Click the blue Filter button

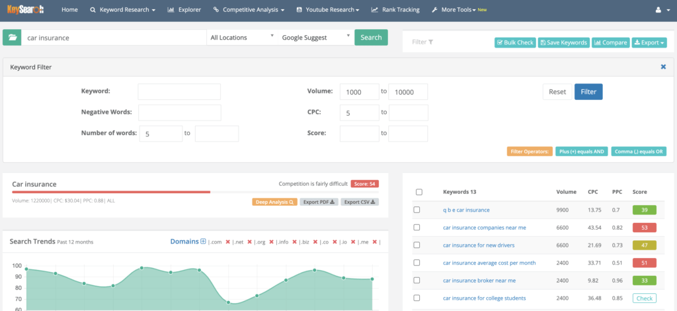coord(588,91)
